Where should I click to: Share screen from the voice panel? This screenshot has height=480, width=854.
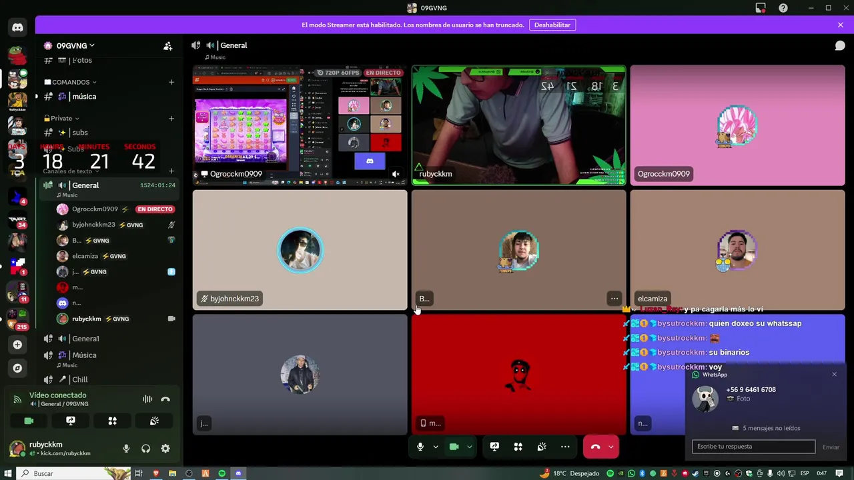(71, 421)
